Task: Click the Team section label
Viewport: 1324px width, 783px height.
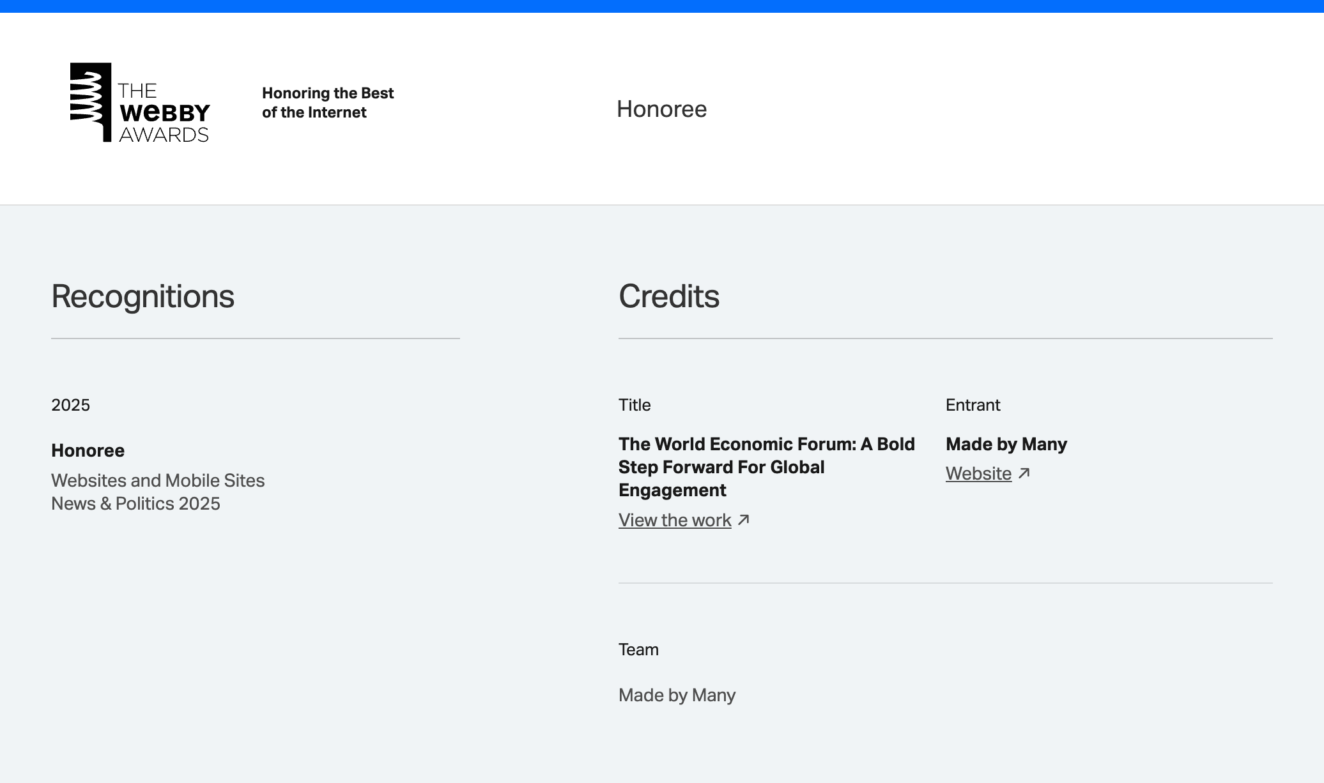Action: 638,650
